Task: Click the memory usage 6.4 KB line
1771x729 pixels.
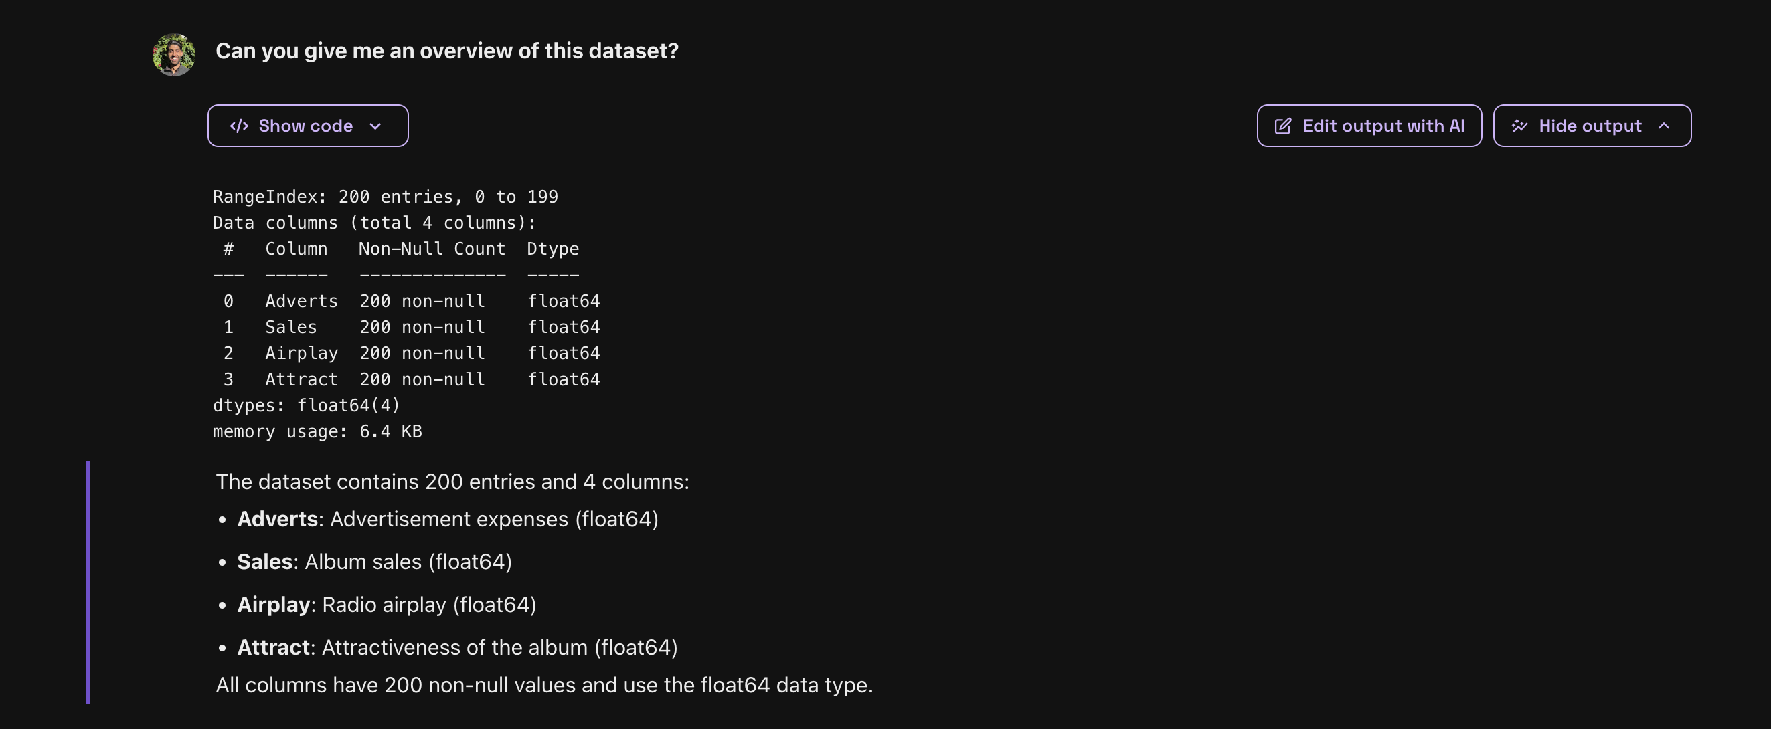Action: [317, 431]
